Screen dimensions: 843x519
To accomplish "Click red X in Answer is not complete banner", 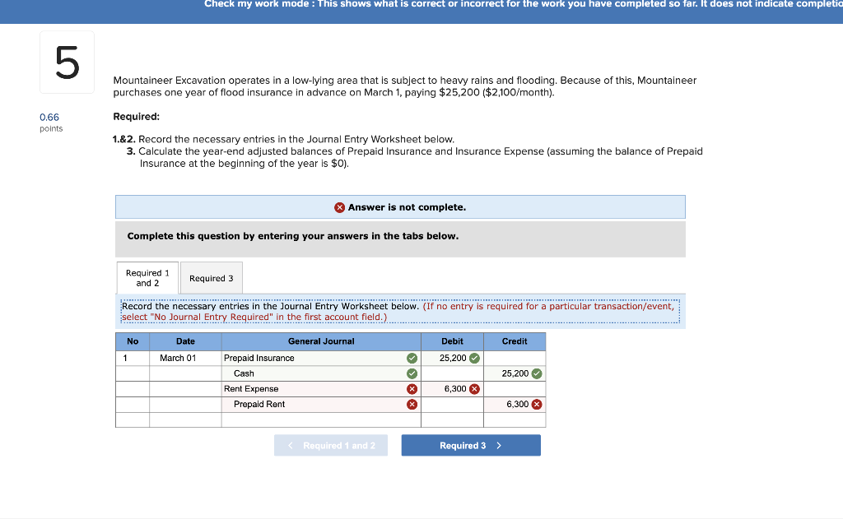I will click(340, 206).
